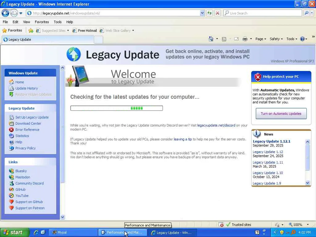Open the Statistics link
316x237 pixels.
(x=22, y=136)
